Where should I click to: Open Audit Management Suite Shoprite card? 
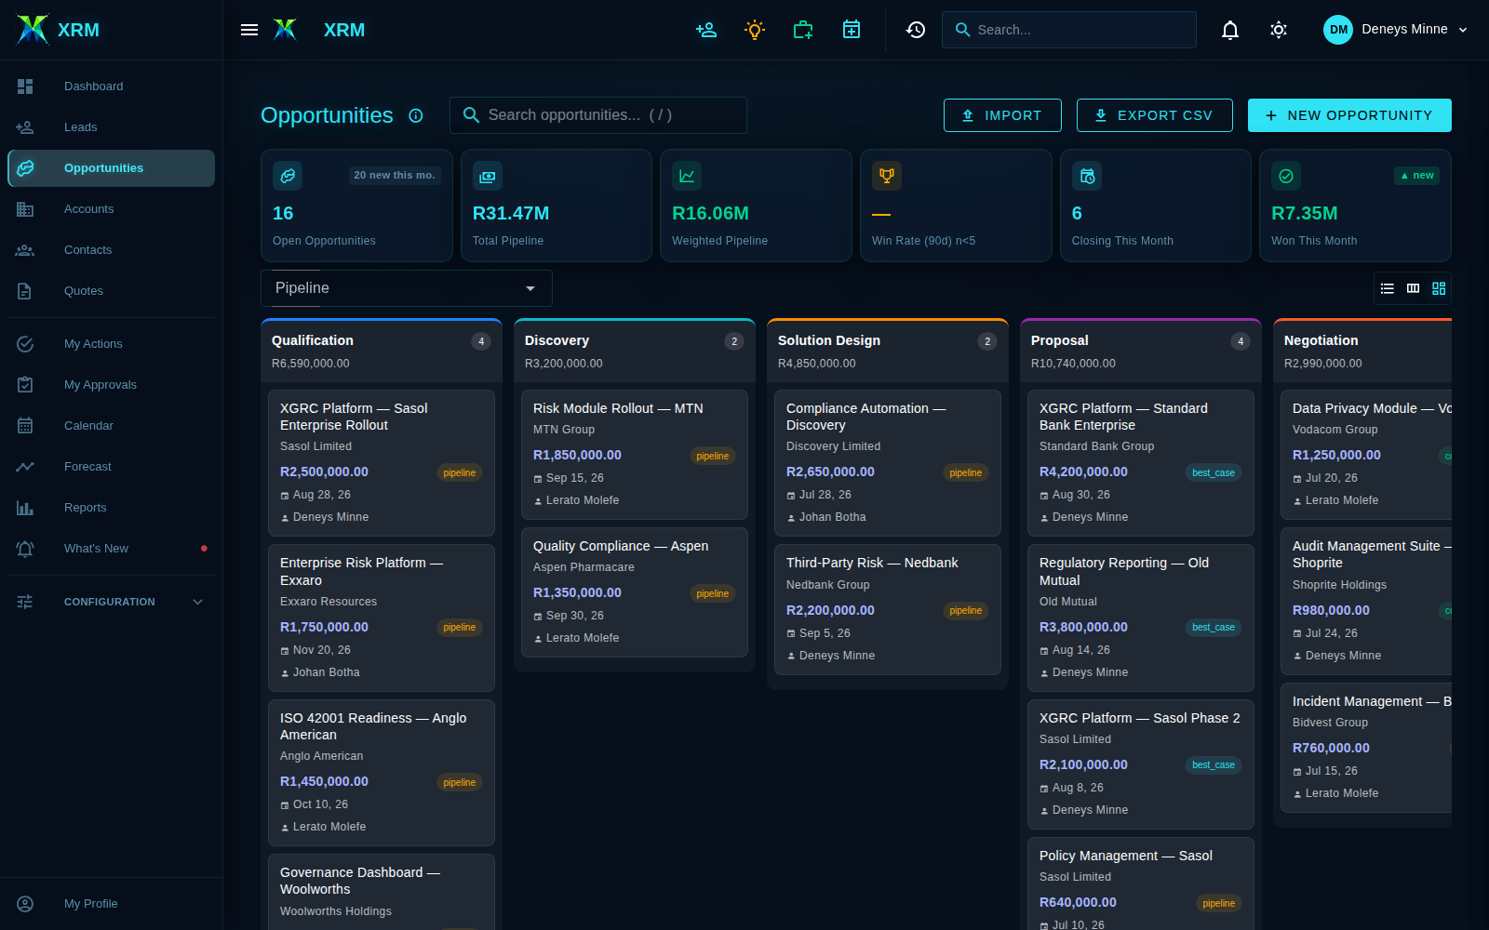[1366, 601]
